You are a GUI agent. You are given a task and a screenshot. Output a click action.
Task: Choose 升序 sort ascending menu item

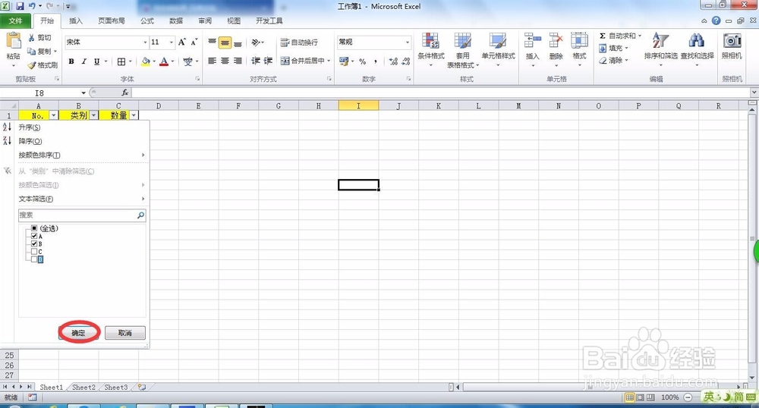[x=74, y=127]
